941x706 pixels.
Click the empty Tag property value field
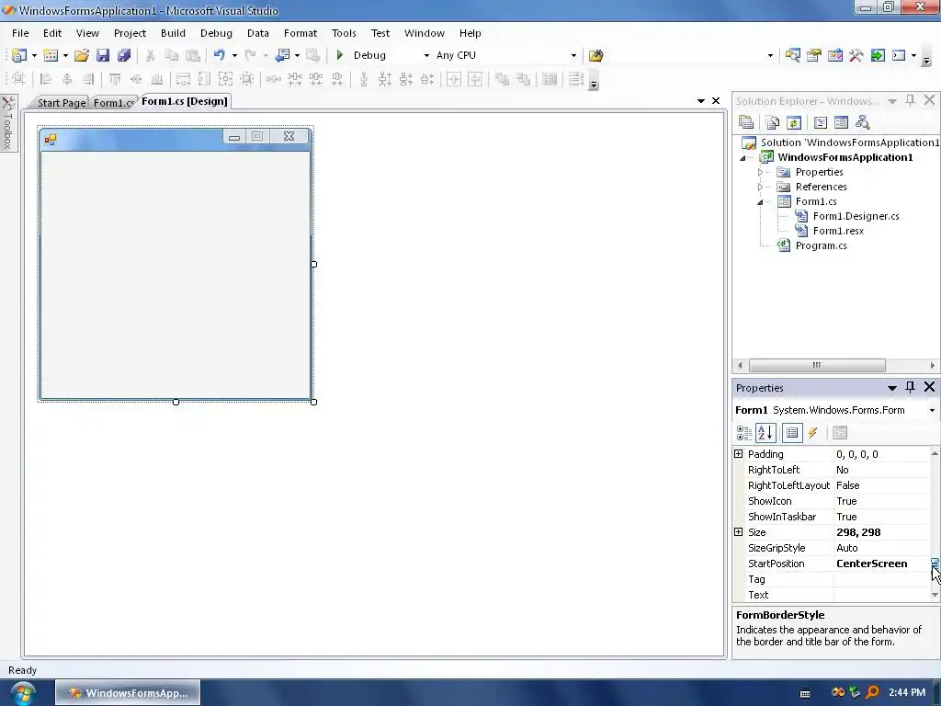(881, 579)
